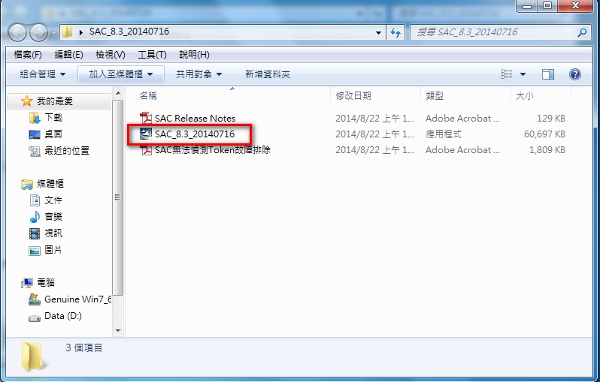Expand the 組合管理 dropdown
The height and width of the screenshot is (382, 600).
click(43, 74)
